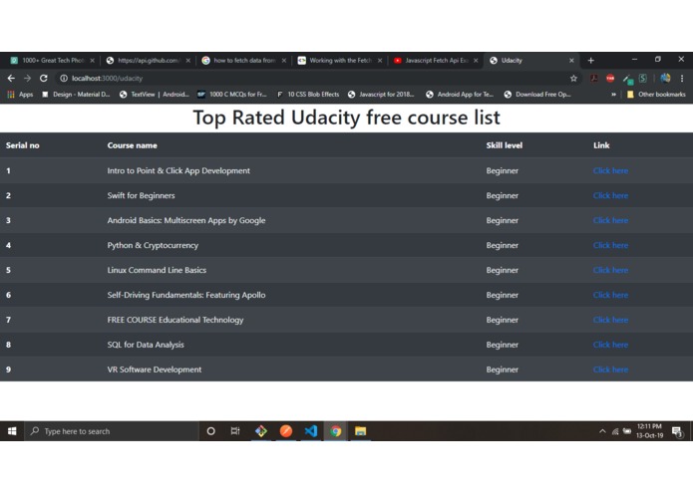The image size is (693, 492).
Task: Open the Other bookmarks folder
Action: click(x=656, y=95)
